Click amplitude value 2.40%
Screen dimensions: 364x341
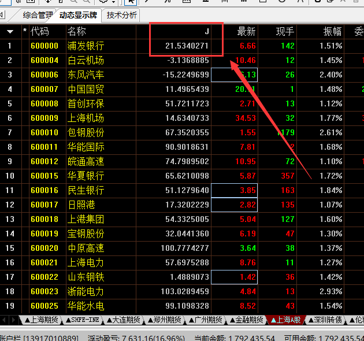pyautogui.click(x=331, y=75)
